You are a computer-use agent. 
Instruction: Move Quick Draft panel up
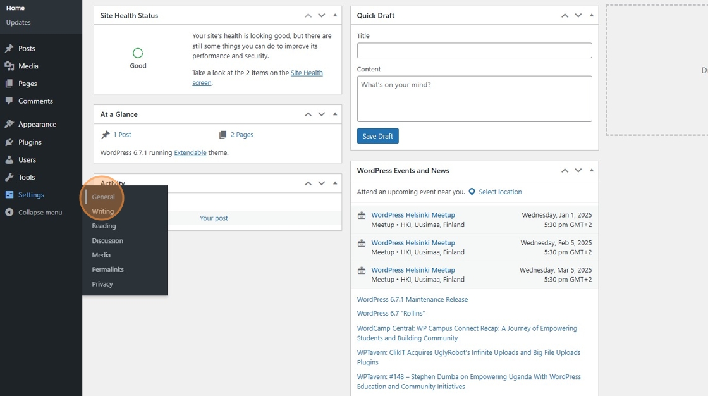(565, 15)
